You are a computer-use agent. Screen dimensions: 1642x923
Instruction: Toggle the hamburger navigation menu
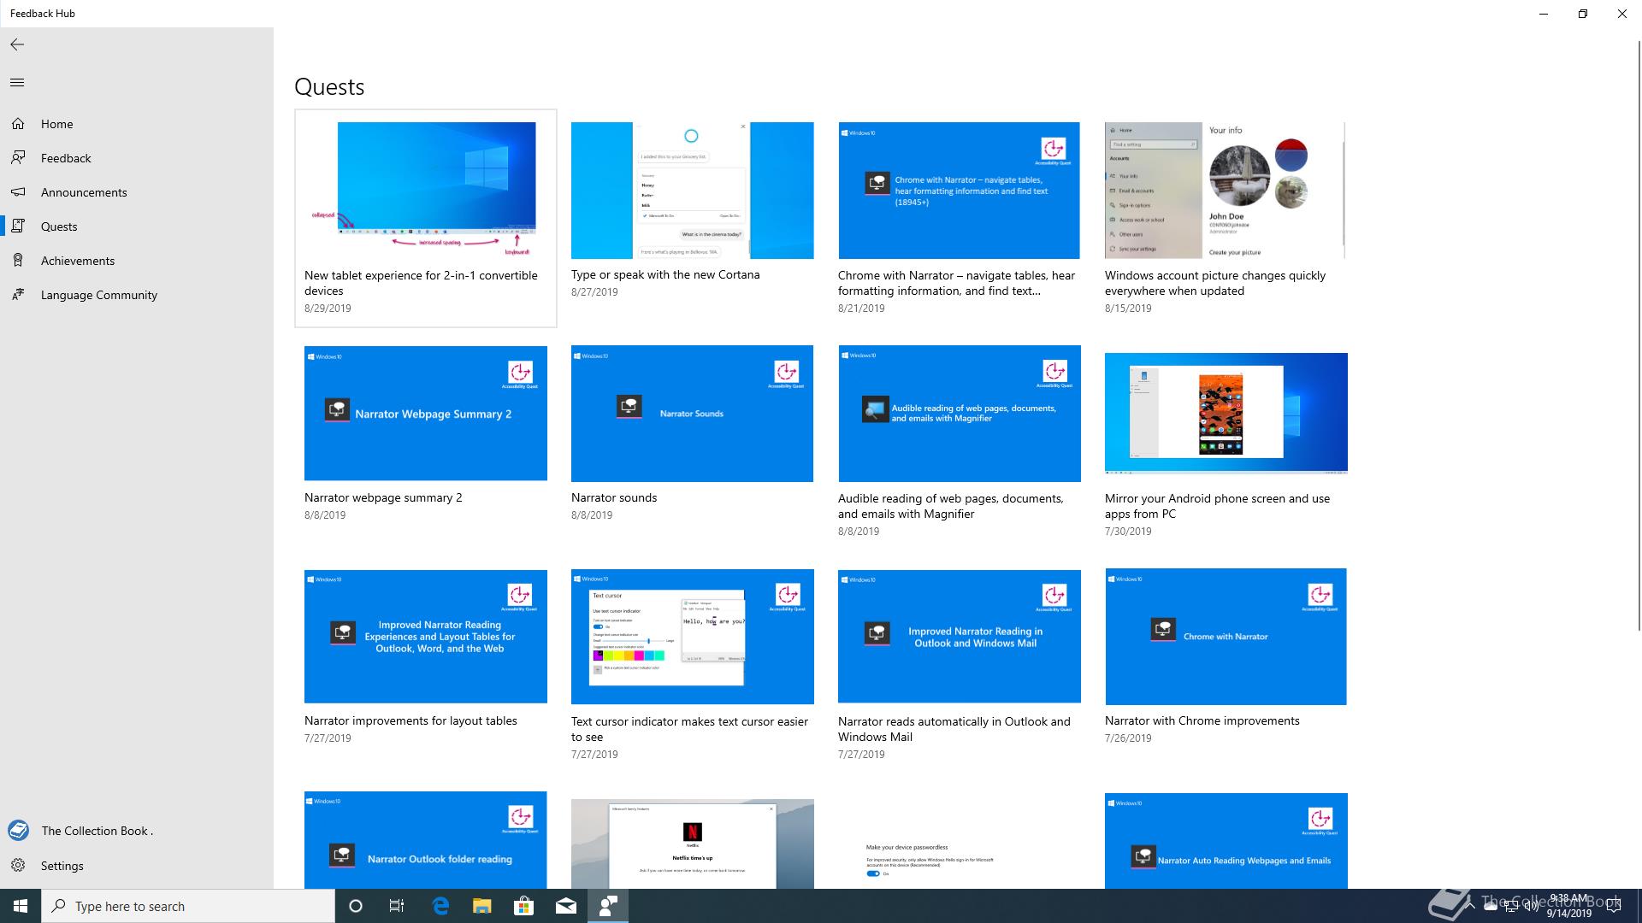pos(17,83)
